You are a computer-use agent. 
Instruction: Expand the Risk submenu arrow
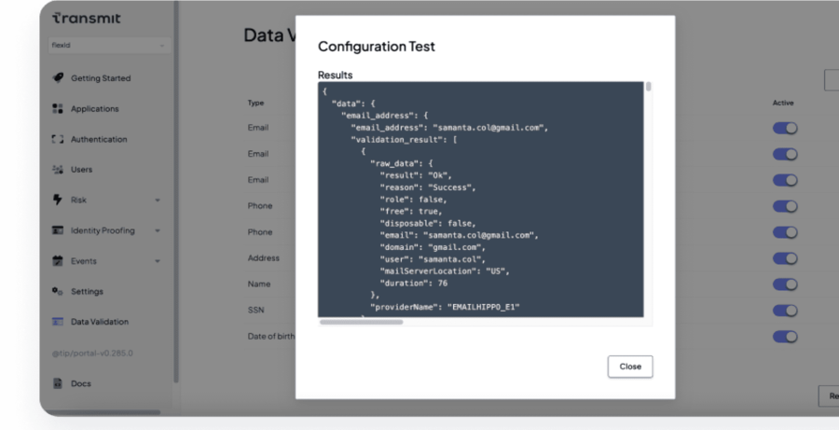158,201
